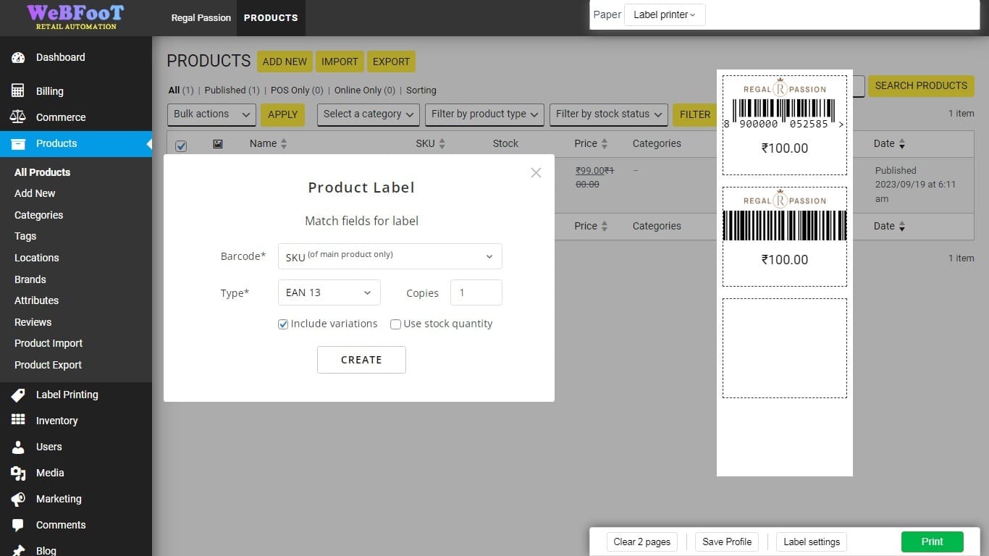Click the green Print button
Image resolution: width=989 pixels, height=556 pixels.
933,542
